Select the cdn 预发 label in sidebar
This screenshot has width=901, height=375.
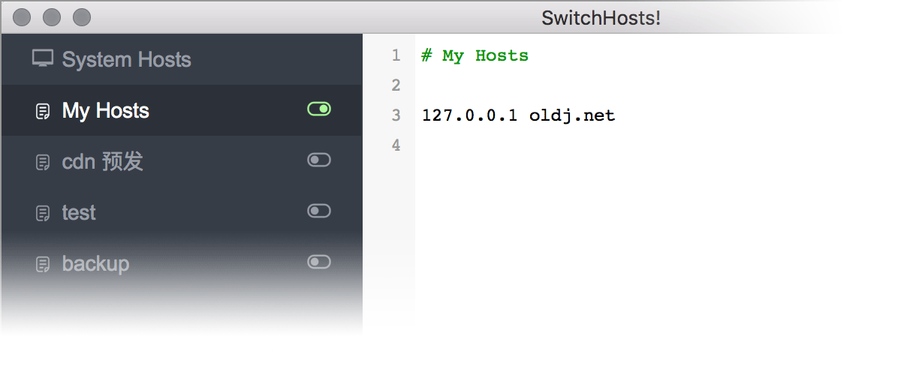point(102,161)
